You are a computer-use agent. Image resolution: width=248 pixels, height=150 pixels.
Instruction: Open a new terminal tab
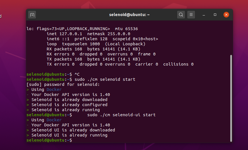tap(32, 15)
